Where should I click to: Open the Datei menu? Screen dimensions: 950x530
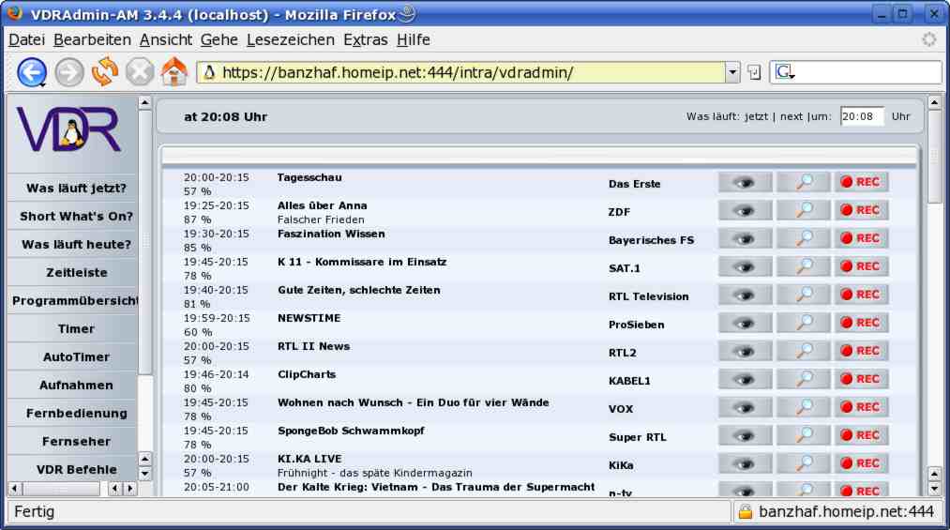(26, 40)
